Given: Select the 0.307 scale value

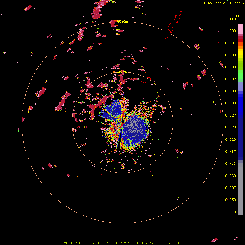Looking at the screenshot, I should 231,188.
